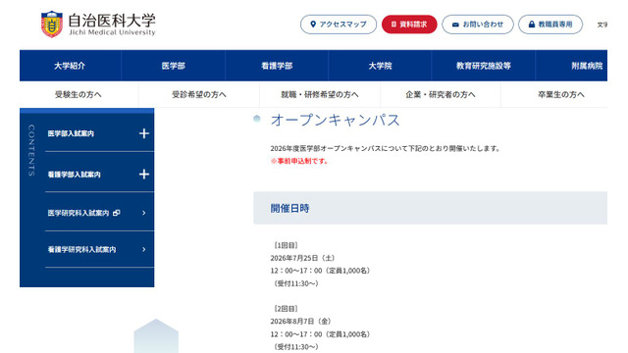628x353 pixels.
Task: Go to 受験生の方へ page
Action: pos(78,94)
